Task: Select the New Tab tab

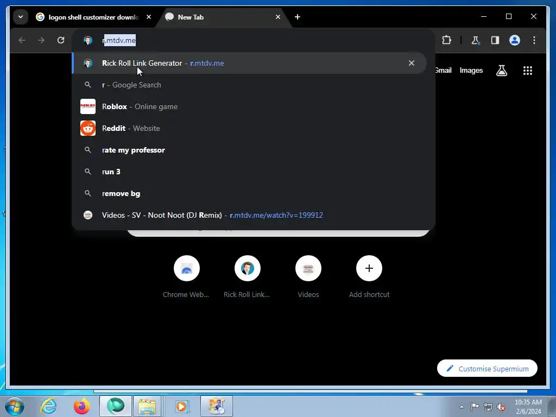Action: (223, 17)
